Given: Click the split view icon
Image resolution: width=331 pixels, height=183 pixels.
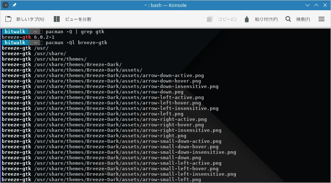Looking at the screenshot, I should pos(57,19).
